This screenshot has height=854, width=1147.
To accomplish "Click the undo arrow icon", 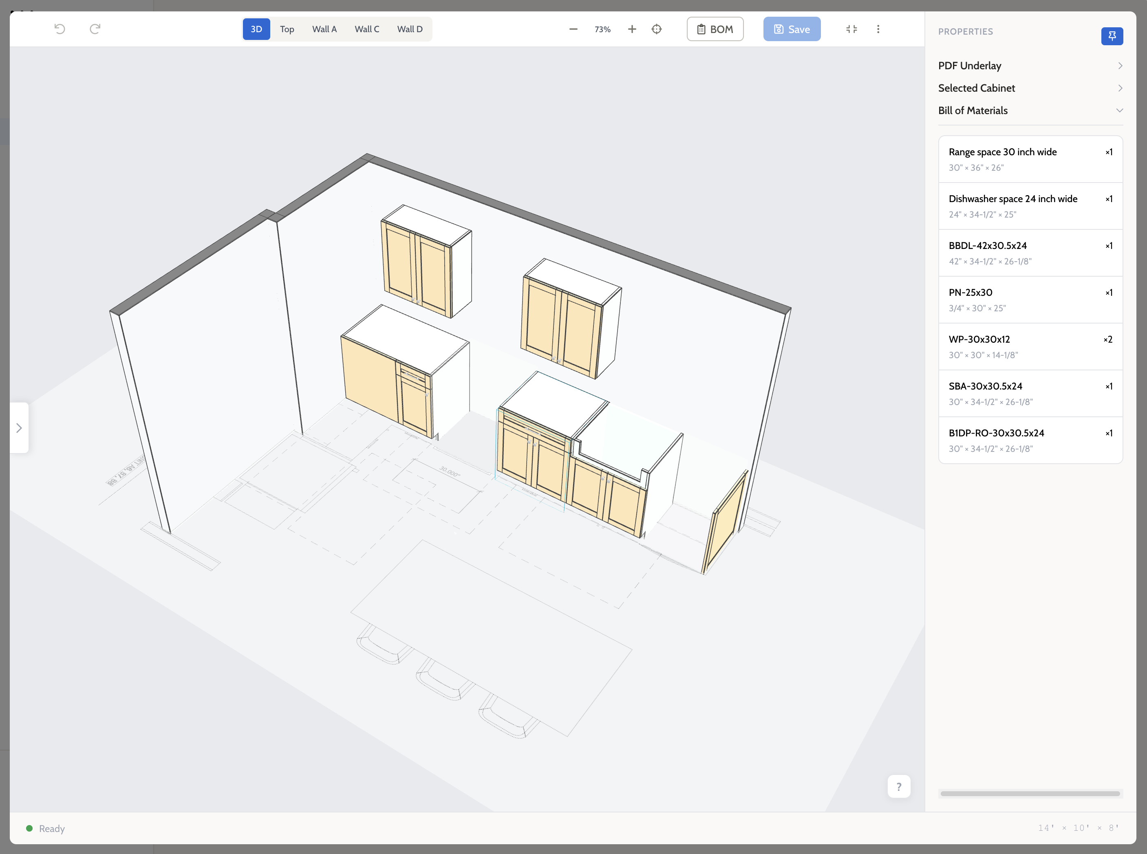I will (60, 29).
